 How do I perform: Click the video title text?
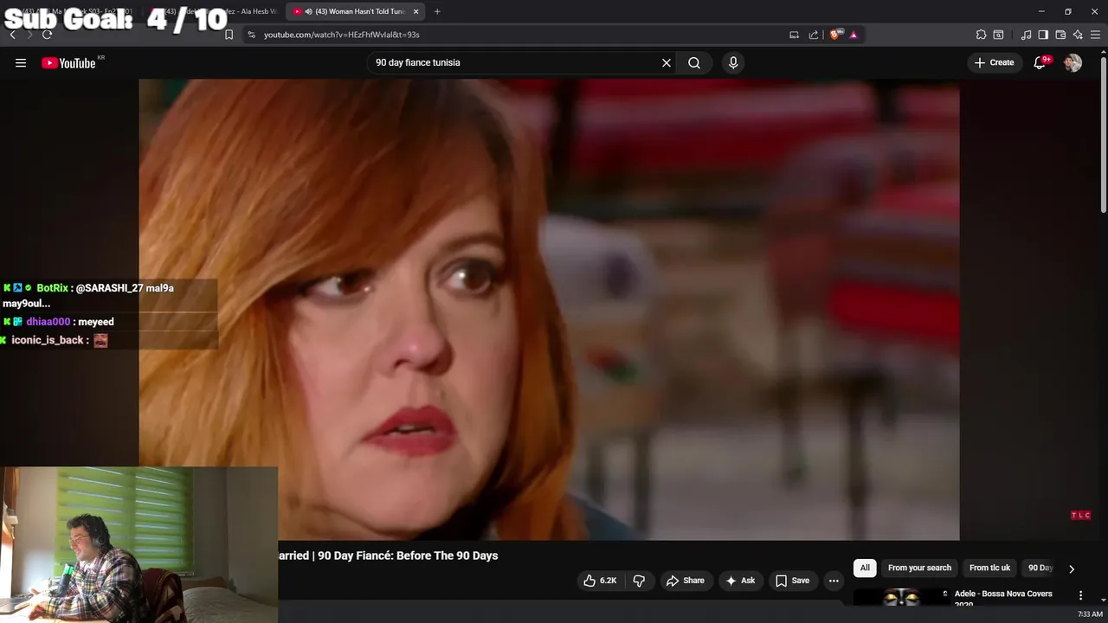(388, 556)
